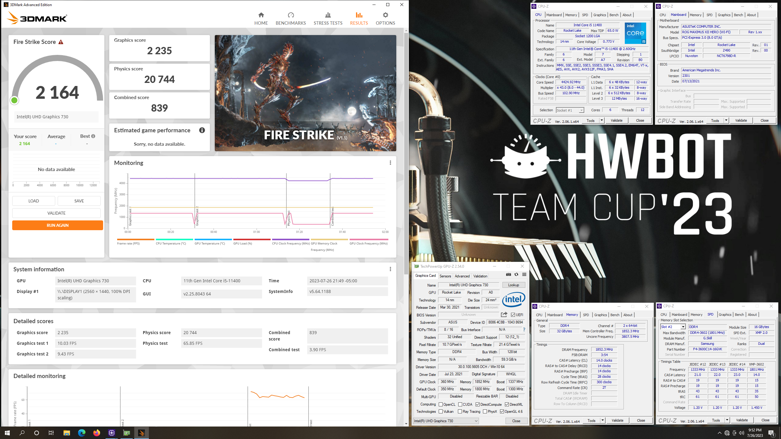This screenshot has width=781, height=439.
Task: Click the Fire Strike Score warning icon
Action: [61, 42]
